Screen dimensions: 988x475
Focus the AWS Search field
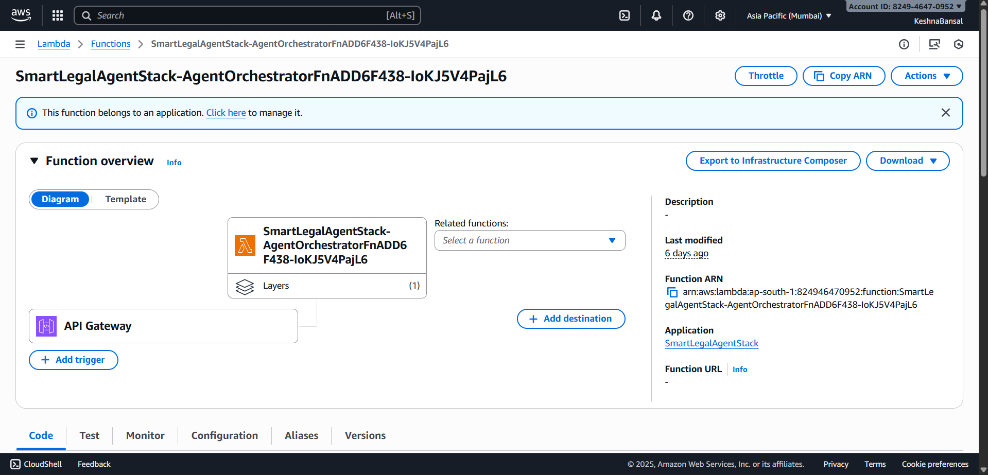click(x=247, y=15)
